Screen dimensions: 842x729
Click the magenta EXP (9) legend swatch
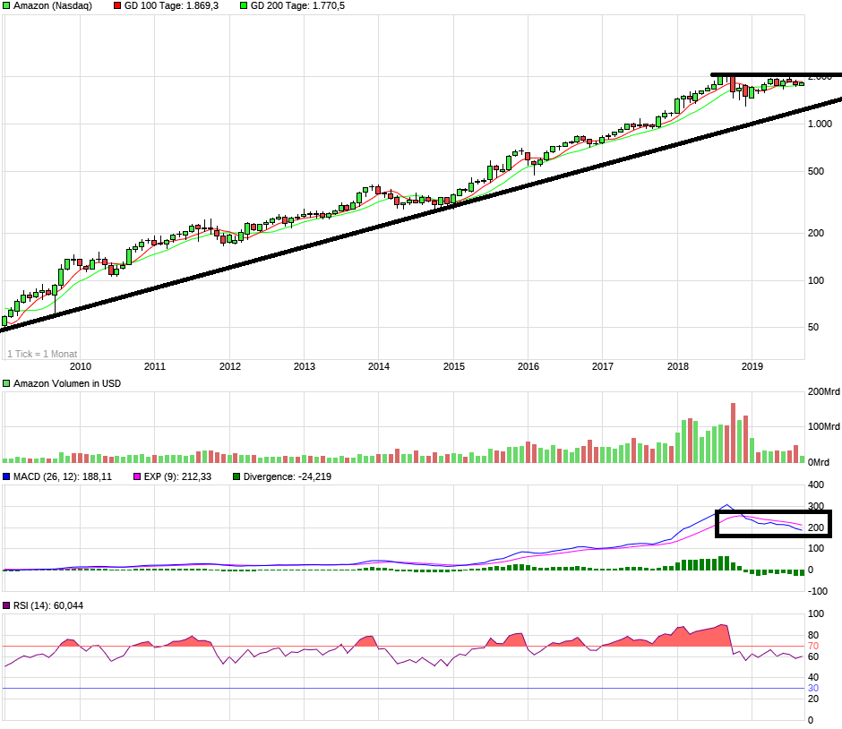[x=137, y=476]
